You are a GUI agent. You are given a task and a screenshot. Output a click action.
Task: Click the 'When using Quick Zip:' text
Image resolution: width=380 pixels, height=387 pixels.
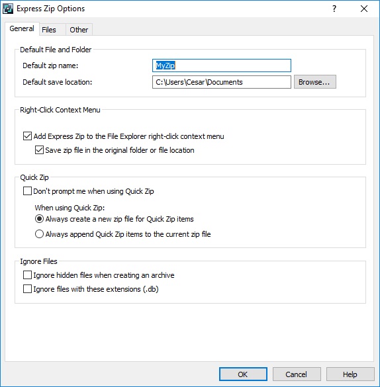(x=70, y=208)
